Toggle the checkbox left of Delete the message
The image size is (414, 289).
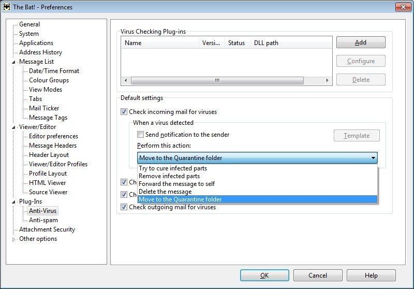[x=124, y=195]
